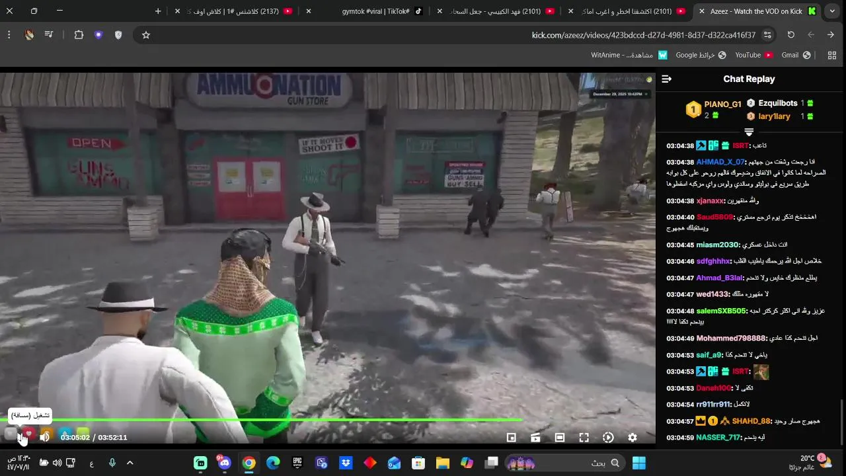Open Epic Games Launcher from taskbar
The height and width of the screenshot is (476, 846).
297,463
